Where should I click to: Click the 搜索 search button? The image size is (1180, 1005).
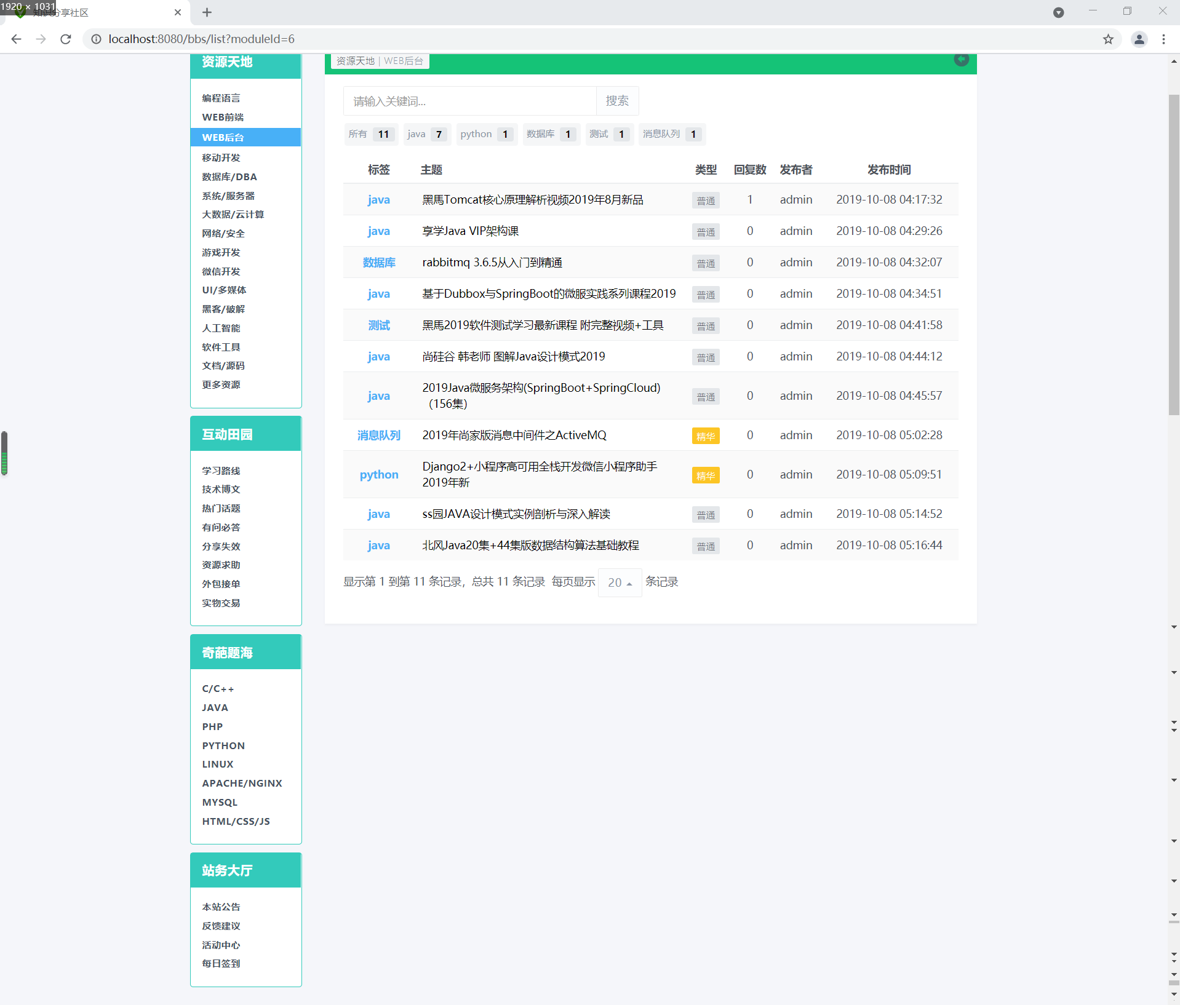pyautogui.click(x=617, y=101)
